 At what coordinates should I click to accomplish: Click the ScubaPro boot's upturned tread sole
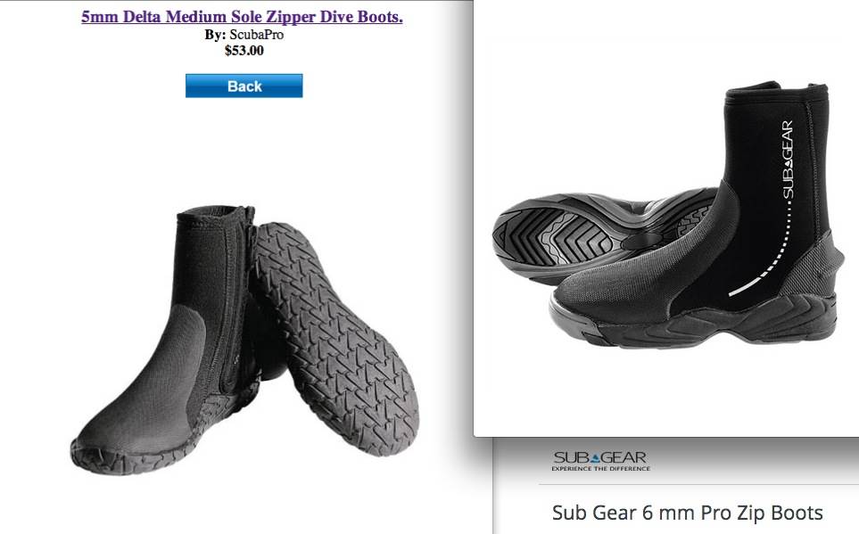[x=335, y=338]
